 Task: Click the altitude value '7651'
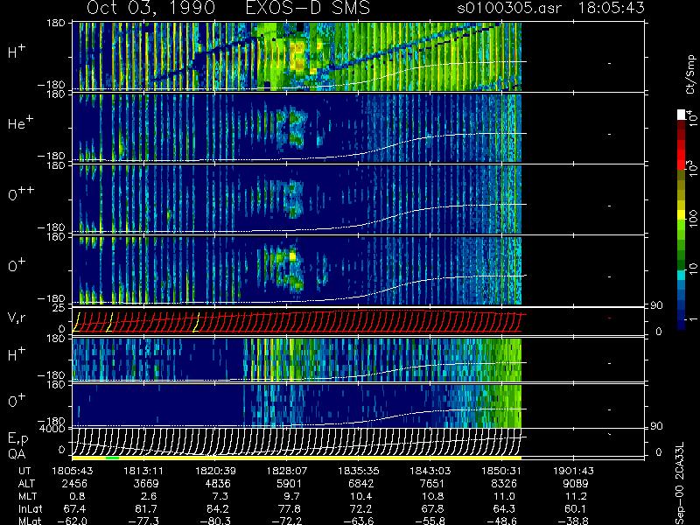click(432, 484)
